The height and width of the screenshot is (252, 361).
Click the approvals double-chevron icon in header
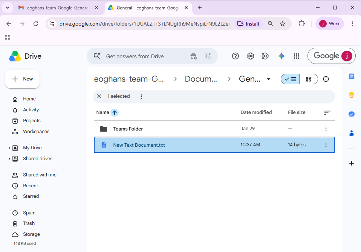265,56
